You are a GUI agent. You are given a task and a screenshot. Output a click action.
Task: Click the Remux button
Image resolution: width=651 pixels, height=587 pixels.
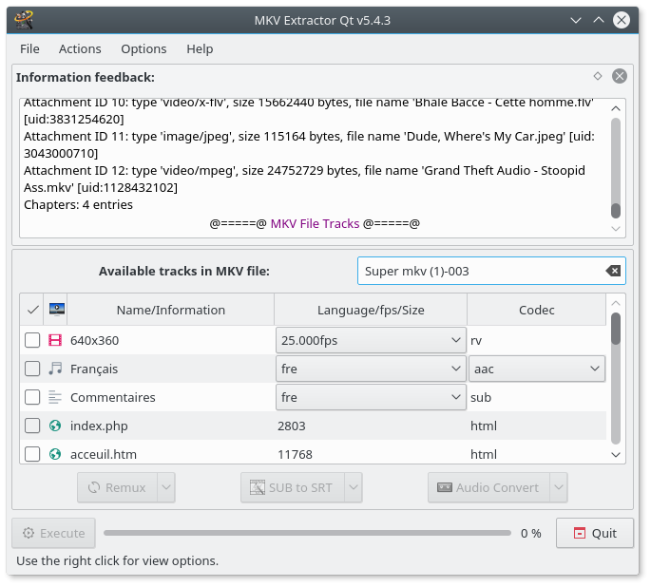(x=118, y=487)
